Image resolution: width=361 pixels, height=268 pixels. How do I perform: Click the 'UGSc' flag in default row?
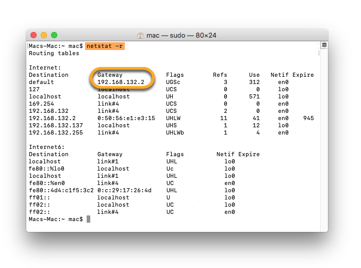[174, 82]
